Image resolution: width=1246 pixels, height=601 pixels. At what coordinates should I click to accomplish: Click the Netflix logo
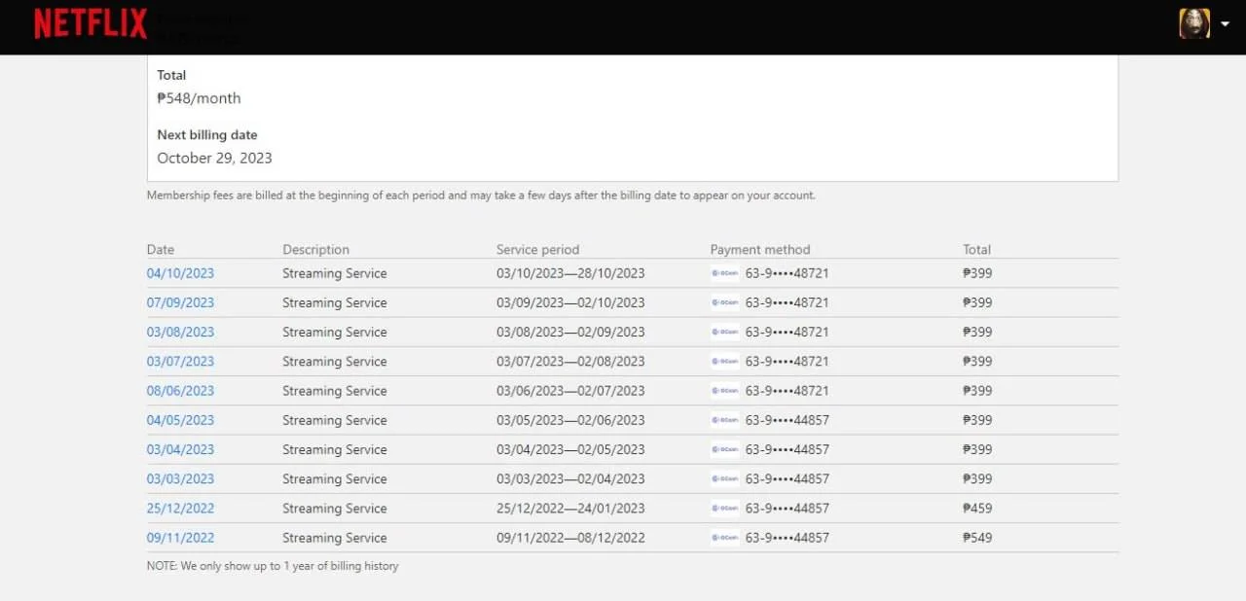click(91, 24)
